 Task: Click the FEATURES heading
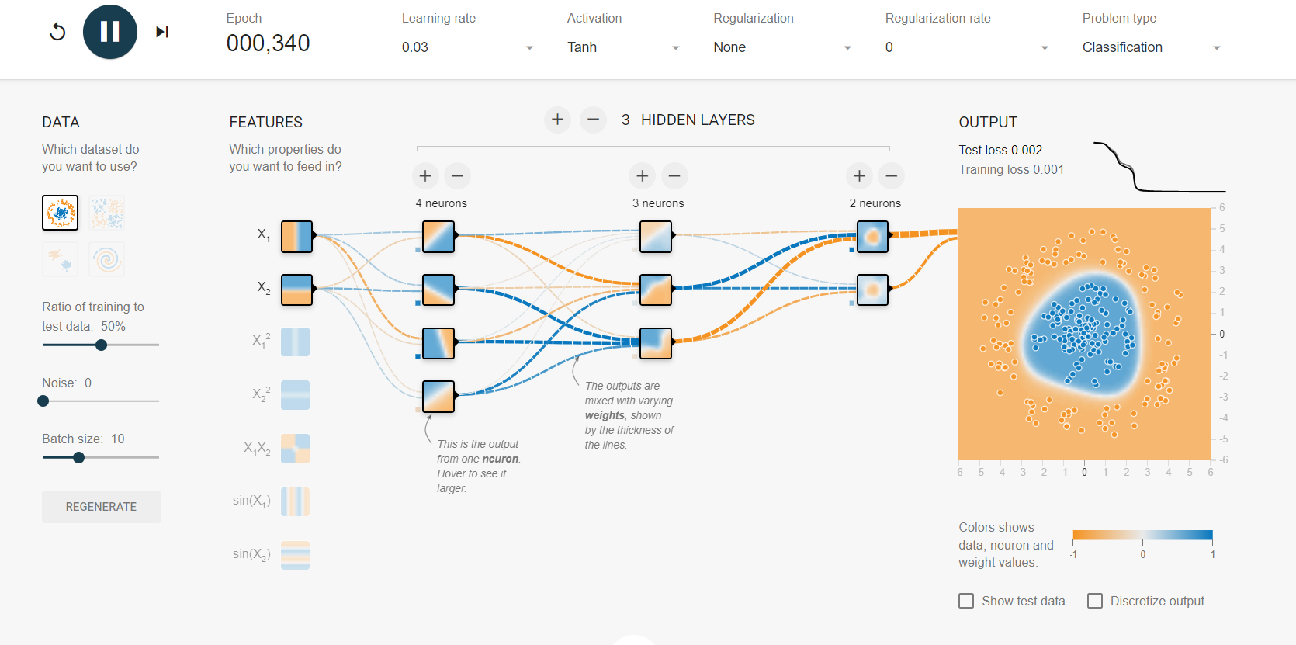[x=265, y=122]
